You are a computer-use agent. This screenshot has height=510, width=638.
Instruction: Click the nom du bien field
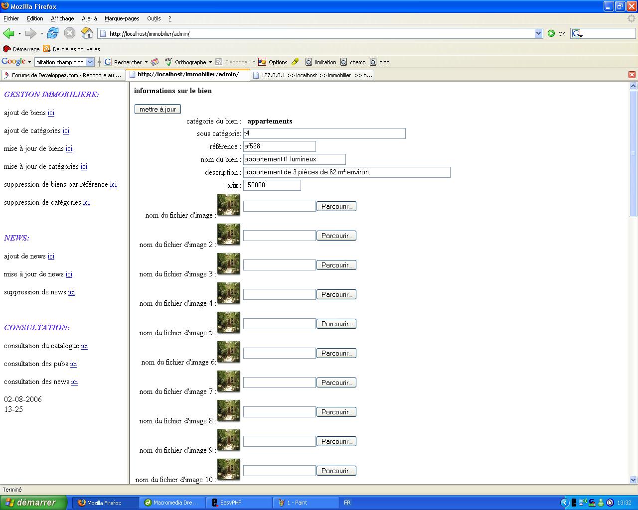[295, 159]
